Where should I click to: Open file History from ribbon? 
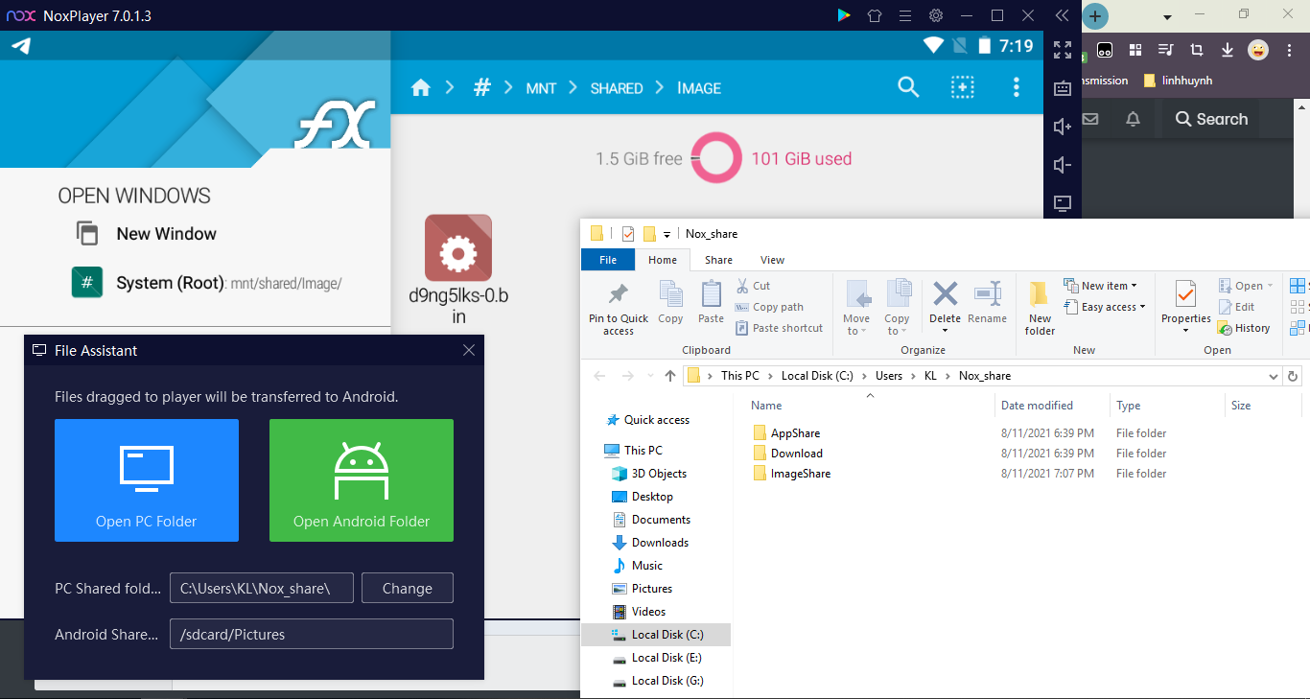tap(1244, 328)
